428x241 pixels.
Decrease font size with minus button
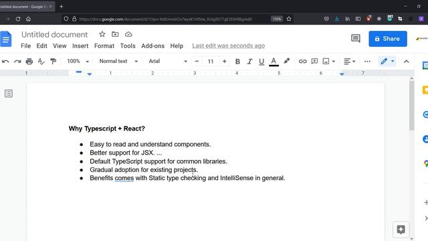coord(197,62)
